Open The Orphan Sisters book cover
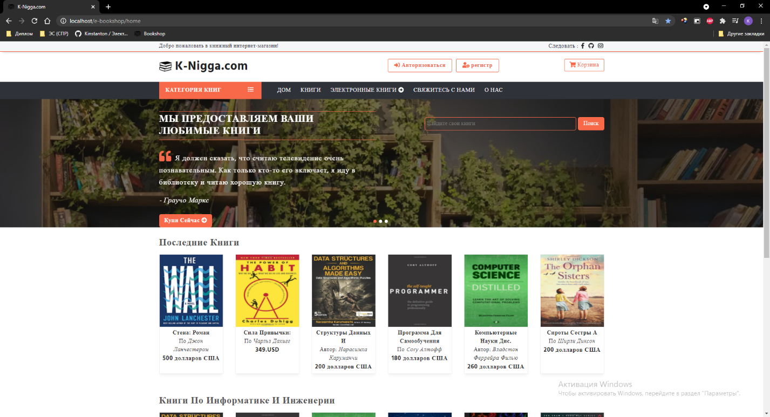 click(x=572, y=291)
